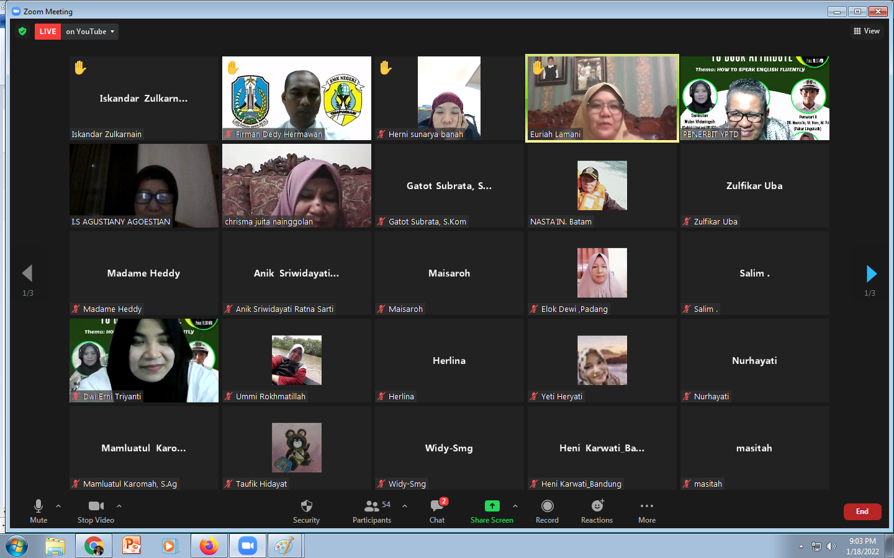Expand the arrow beside Share Screen
894x558 pixels.
(515, 506)
